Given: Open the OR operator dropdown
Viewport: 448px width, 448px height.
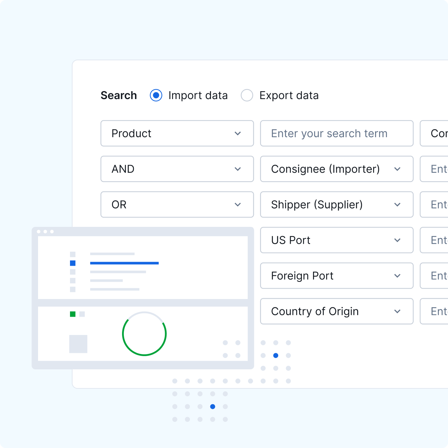Looking at the screenshot, I should click(x=177, y=205).
